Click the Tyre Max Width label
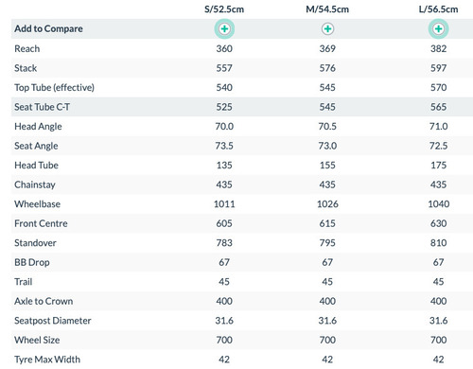This screenshot has height=369, width=473. pyautogui.click(x=47, y=360)
